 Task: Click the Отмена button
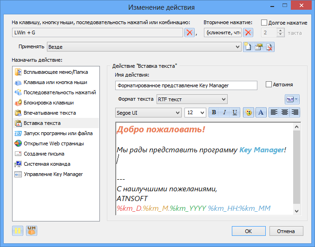[x=286, y=231]
